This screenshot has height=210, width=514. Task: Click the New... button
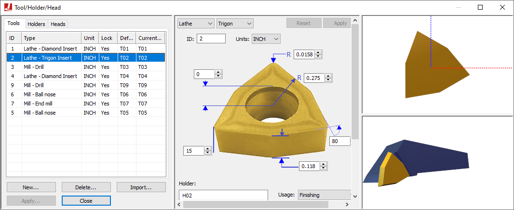[x=31, y=187]
